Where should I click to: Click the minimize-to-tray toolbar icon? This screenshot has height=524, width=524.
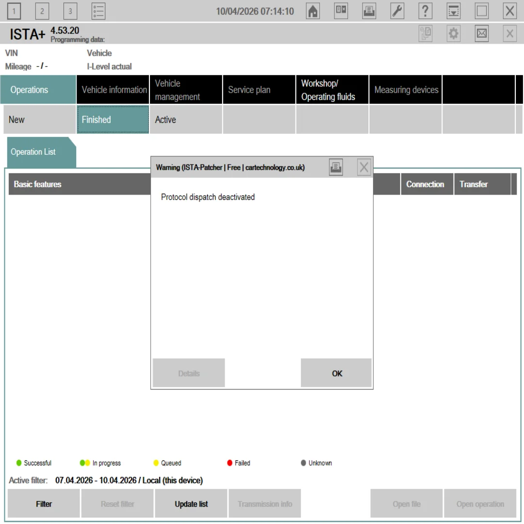click(454, 11)
